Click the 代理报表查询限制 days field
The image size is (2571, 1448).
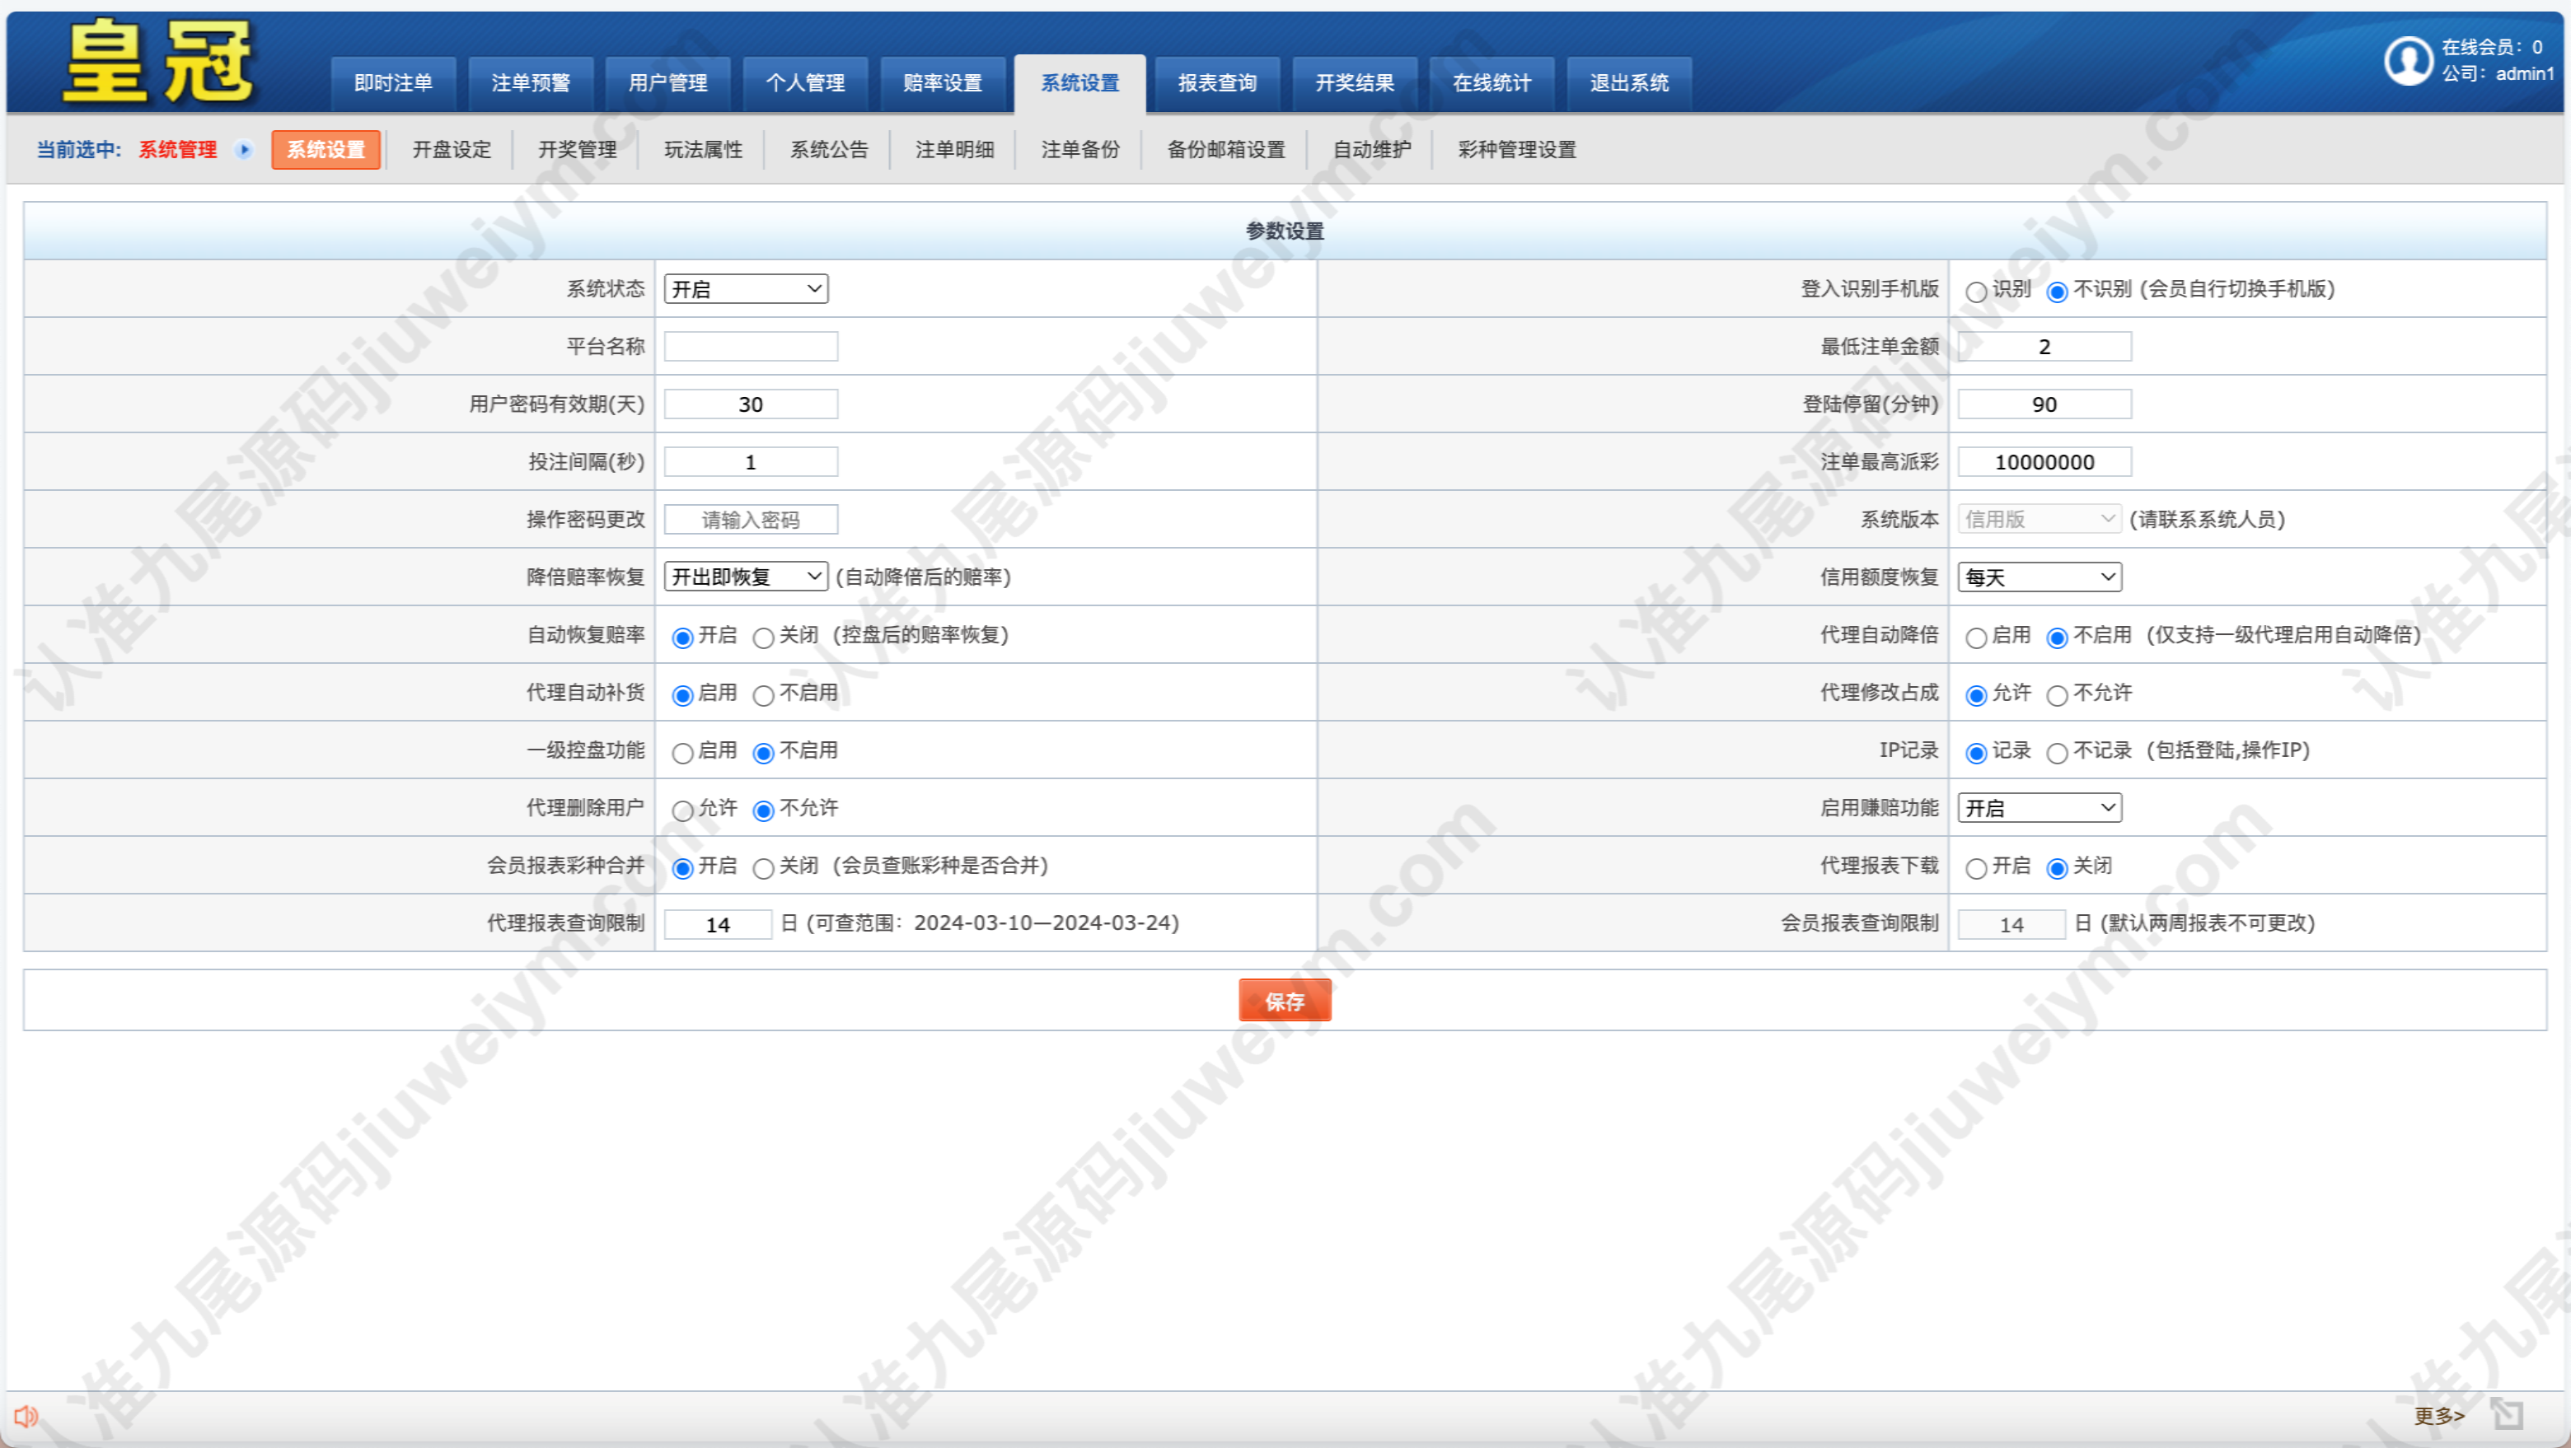click(718, 924)
